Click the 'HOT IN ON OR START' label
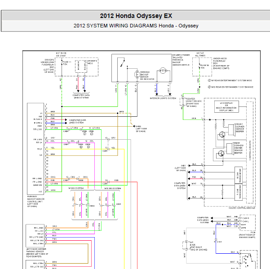 click(61, 54)
